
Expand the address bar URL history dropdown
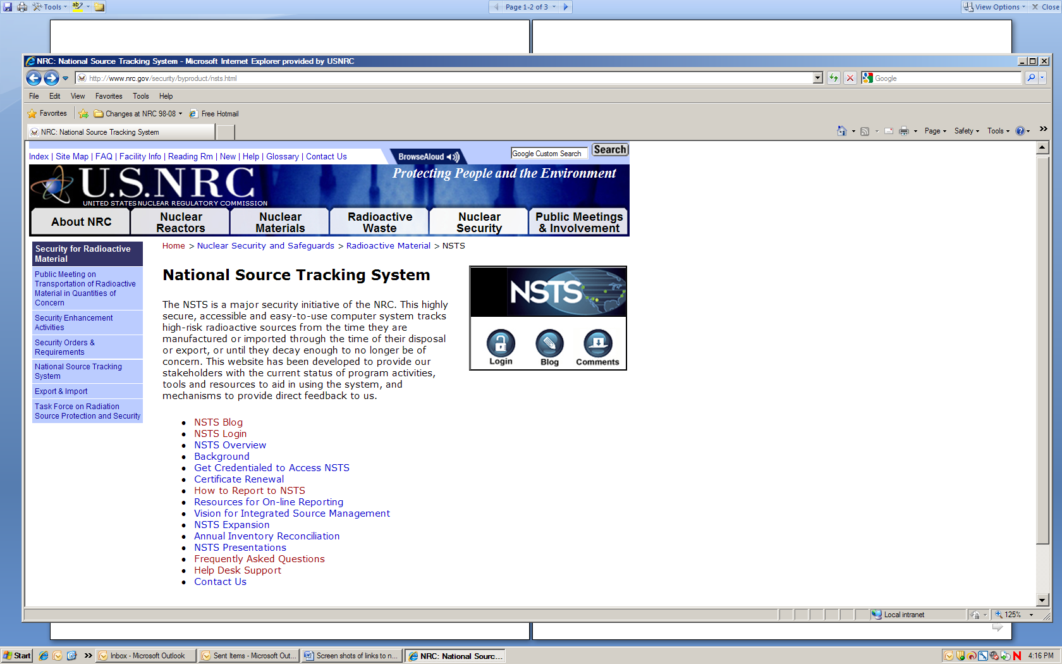click(x=817, y=78)
